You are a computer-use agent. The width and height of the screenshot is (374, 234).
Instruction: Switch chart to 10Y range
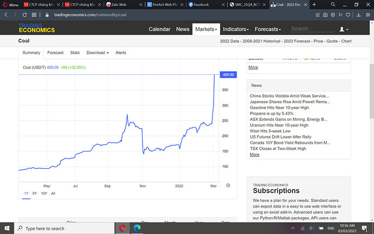(x=44, y=193)
